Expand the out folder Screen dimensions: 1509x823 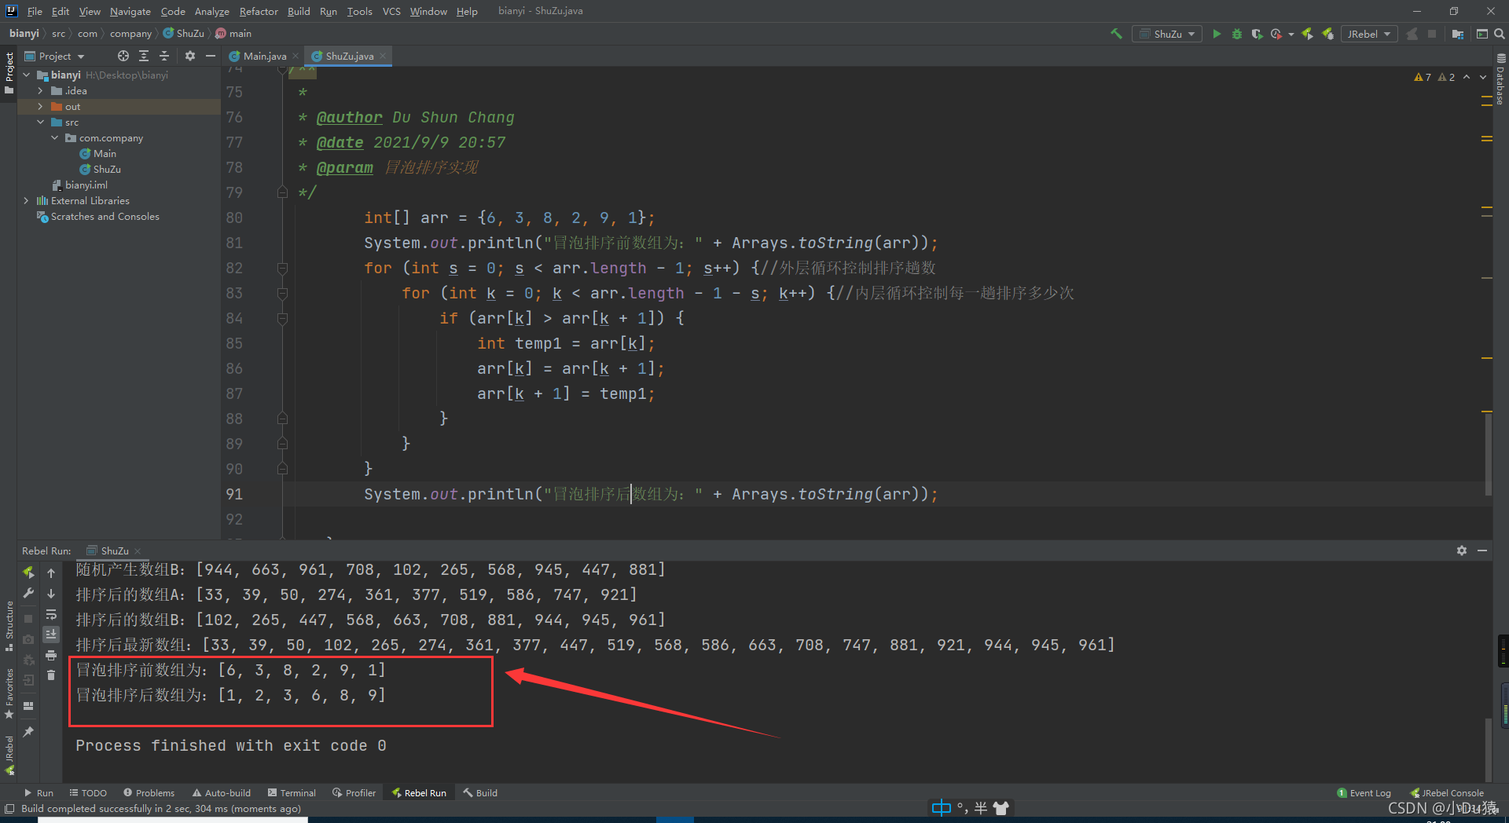click(40, 106)
